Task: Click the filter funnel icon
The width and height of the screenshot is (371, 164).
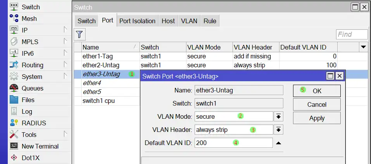Action: pos(79,34)
